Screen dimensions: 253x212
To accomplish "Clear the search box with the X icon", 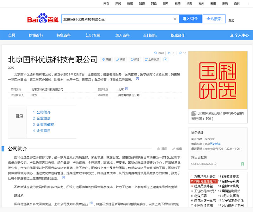I will point(175,19).
